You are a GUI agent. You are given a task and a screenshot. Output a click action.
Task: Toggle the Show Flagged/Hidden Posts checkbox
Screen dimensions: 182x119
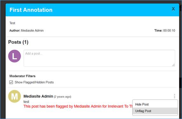(x=11, y=82)
